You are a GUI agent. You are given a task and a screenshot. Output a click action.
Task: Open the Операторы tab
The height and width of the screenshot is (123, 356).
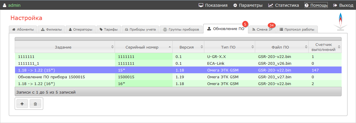(x=81, y=29)
